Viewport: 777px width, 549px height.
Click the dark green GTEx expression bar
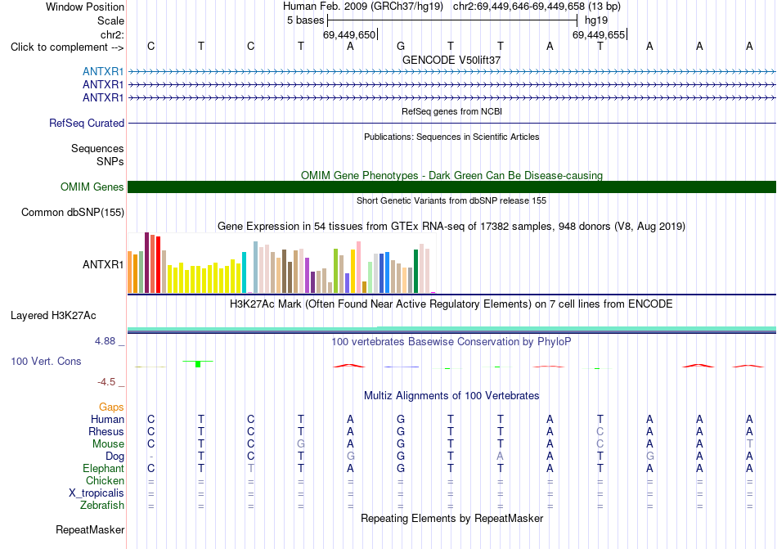415,272
